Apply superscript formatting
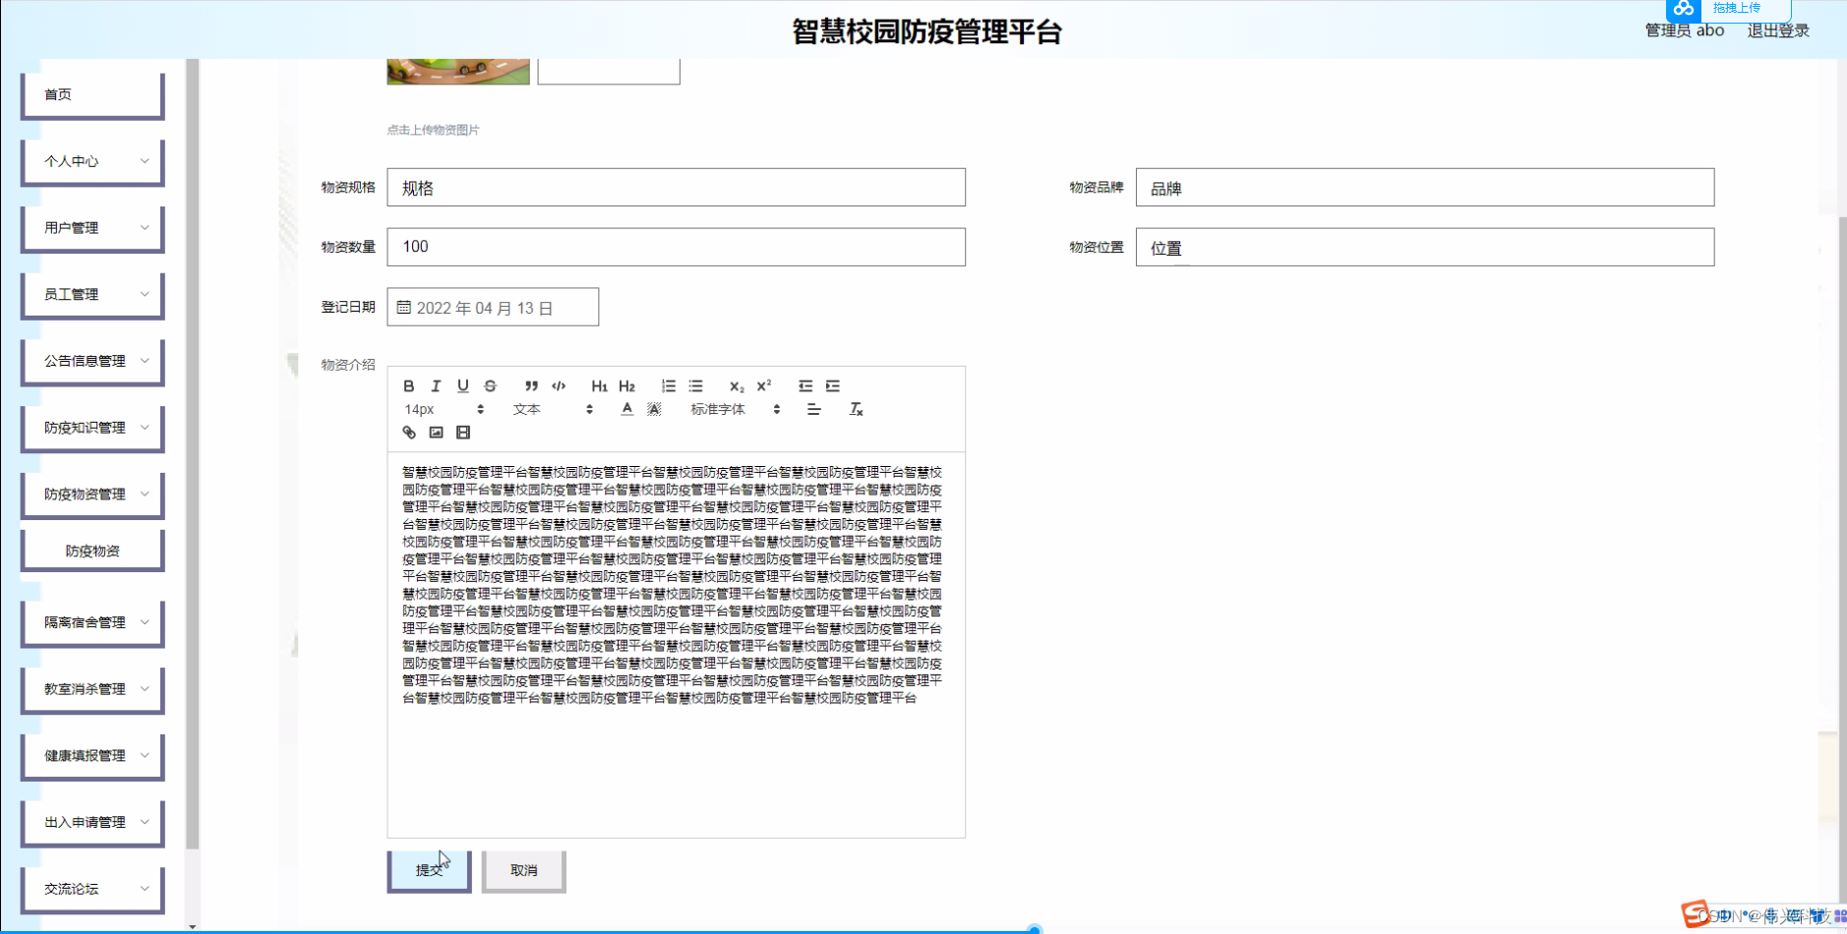 point(764,385)
